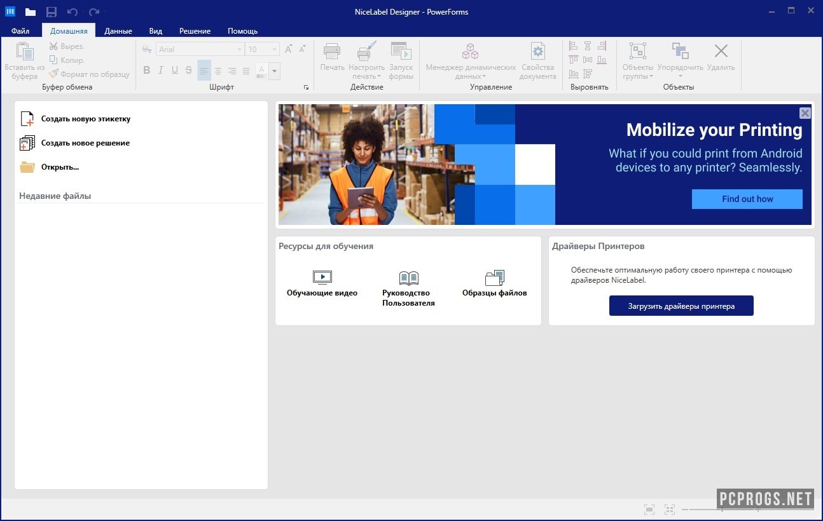Click the open folder quick-access icon
The height and width of the screenshot is (521, 823).
31,11
